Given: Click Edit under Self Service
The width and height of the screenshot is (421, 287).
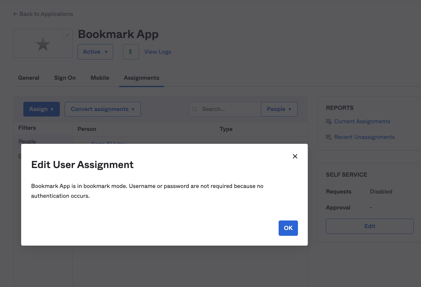Looking at the screenshot, I should [x=369, y=226].
